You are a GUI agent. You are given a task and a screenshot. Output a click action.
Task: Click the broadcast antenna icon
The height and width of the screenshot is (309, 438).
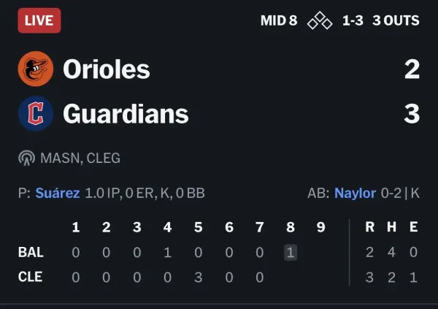[x=26, y=158]
